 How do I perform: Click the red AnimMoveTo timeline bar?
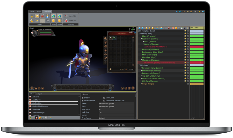pyautogui.click(x=197, y=47)
